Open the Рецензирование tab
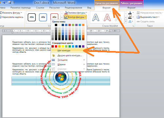The image size is (164, 118). (73, 8)
